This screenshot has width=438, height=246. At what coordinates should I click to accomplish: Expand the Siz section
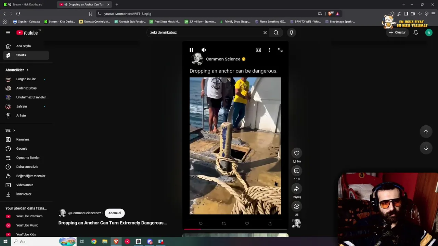pos(10,131)
